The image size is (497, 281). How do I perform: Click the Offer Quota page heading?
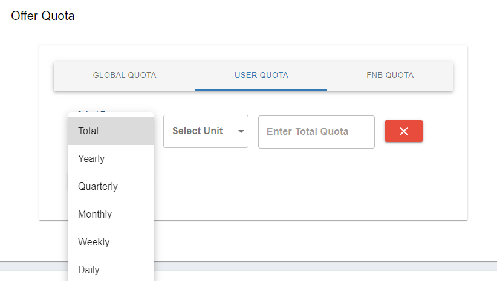[x=43, y=16]
